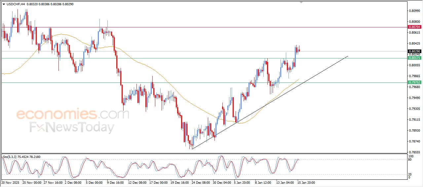Click the green 0.79752 price label
The image size is (423, 187).
(414, 82)
